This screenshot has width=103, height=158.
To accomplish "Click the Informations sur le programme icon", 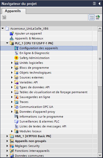I will (x=16, y=117).
